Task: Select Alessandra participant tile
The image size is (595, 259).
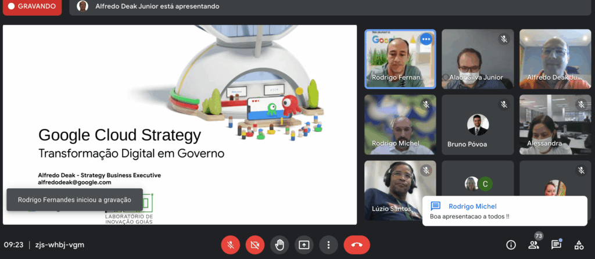Action: point(554,124)
